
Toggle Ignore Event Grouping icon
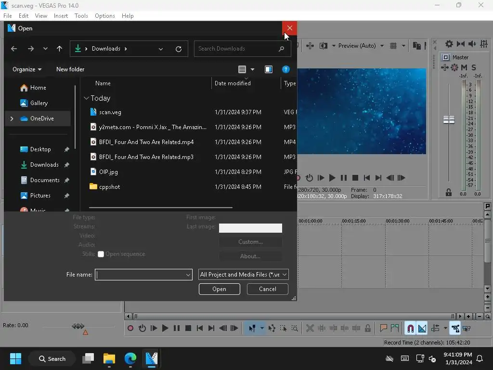467,329
